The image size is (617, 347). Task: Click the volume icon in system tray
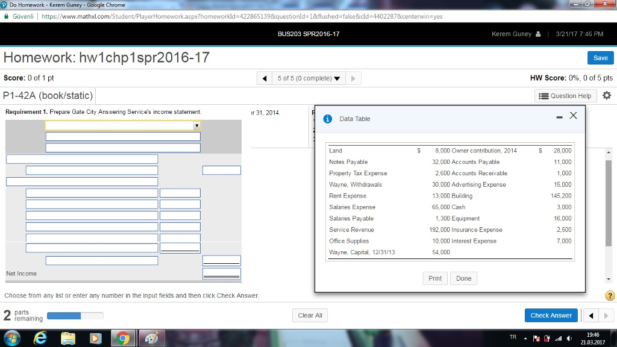[569, 339]
